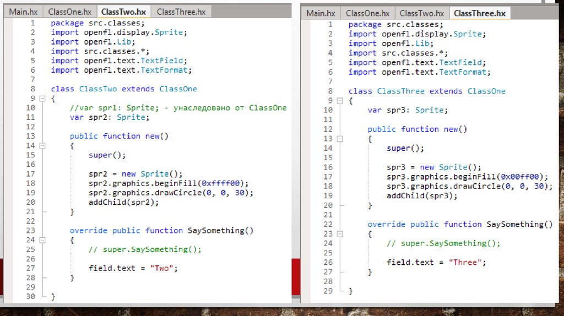Collapse ClassThree SaySomething fold at line 23

tap(339, 233)
